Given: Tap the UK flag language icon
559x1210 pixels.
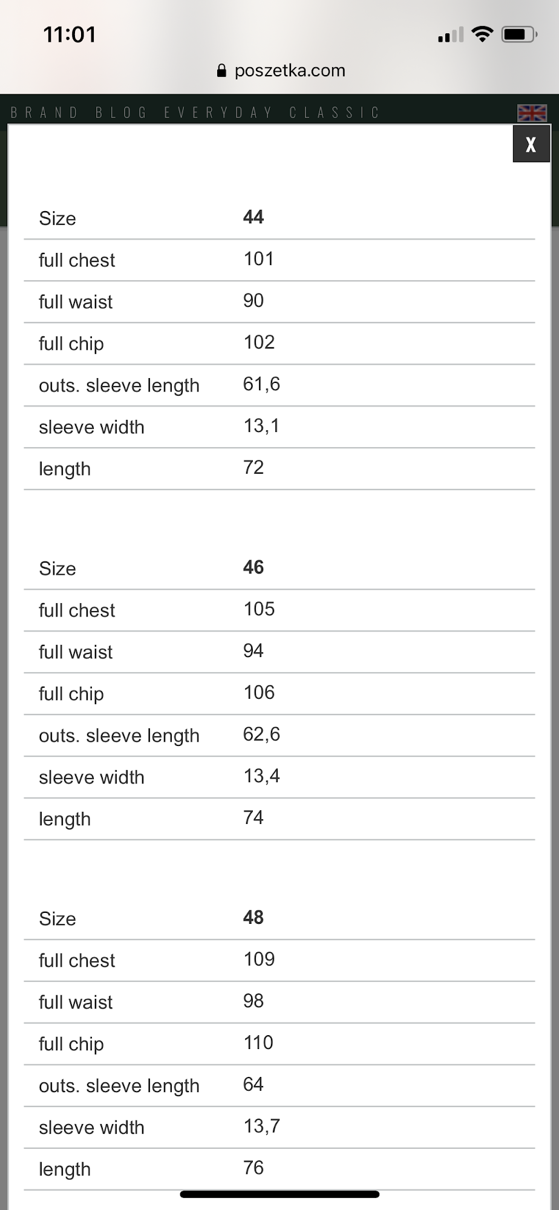Looking at the screenshot, I should (x=532, y=113).
